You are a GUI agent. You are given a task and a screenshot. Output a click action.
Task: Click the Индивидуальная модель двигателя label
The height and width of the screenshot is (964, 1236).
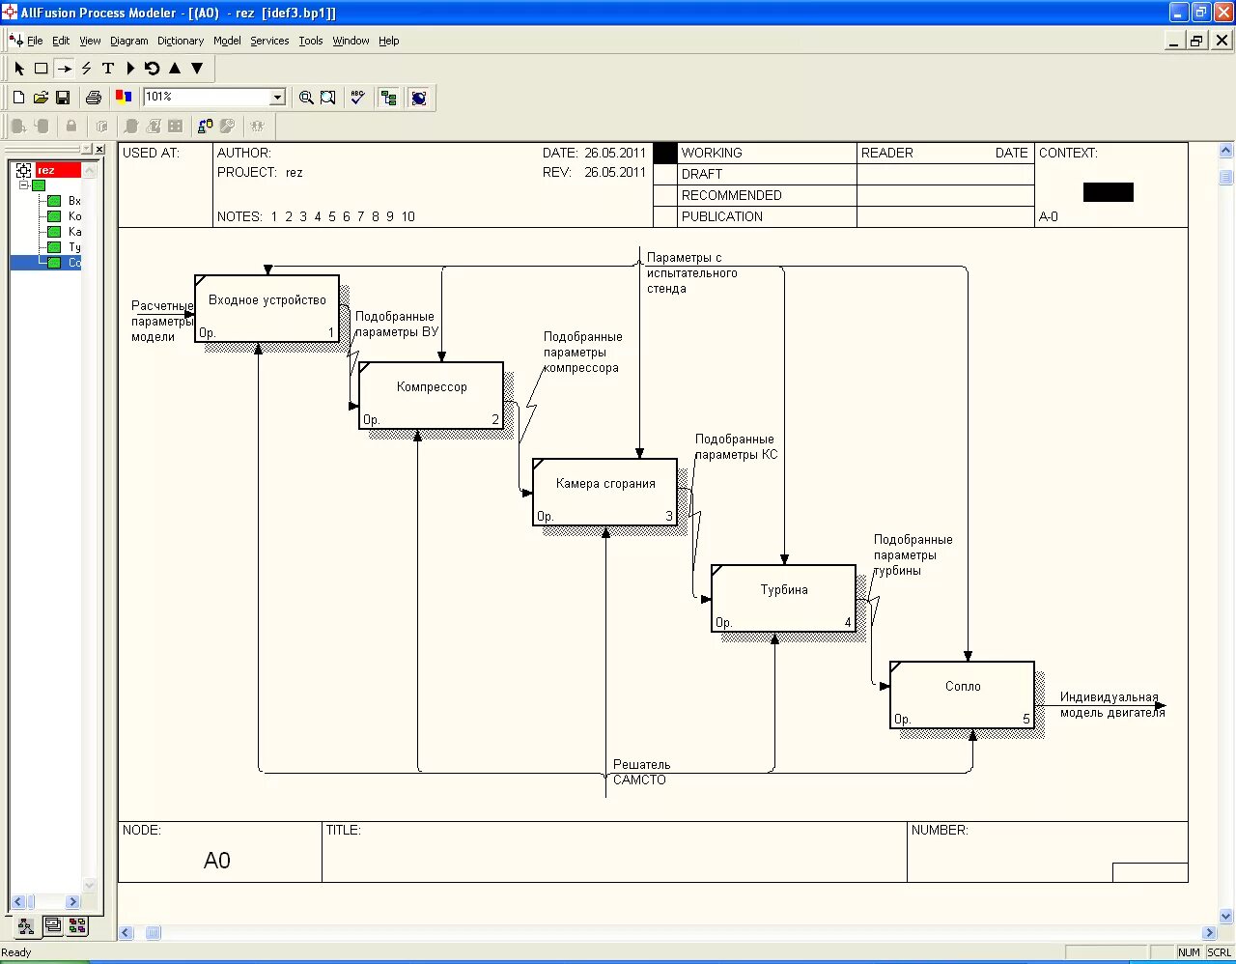pos(1112,704)
